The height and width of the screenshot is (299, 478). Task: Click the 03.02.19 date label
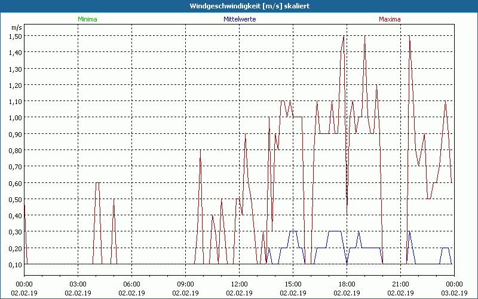click(454, 292)
